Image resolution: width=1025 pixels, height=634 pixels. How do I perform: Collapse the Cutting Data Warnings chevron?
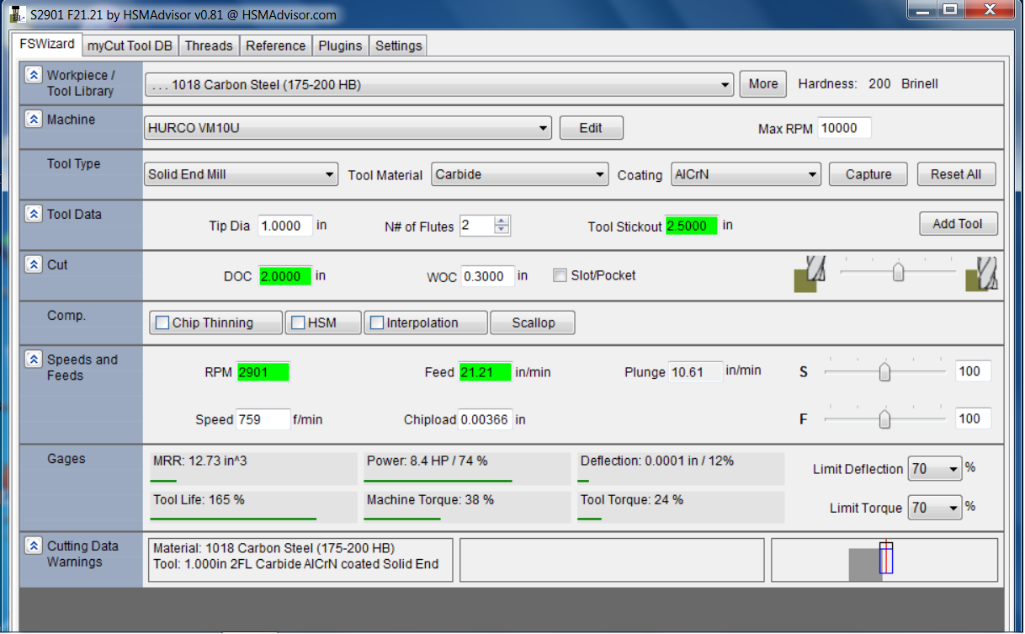tap(33, 546)
